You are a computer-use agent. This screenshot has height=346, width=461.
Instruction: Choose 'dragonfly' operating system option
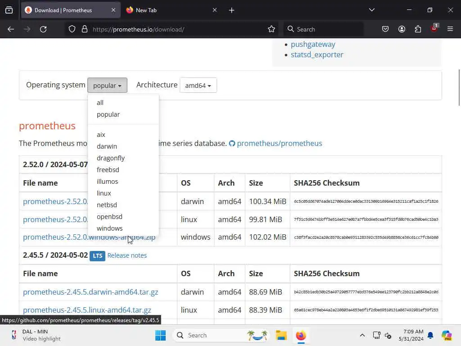[123, 158]
